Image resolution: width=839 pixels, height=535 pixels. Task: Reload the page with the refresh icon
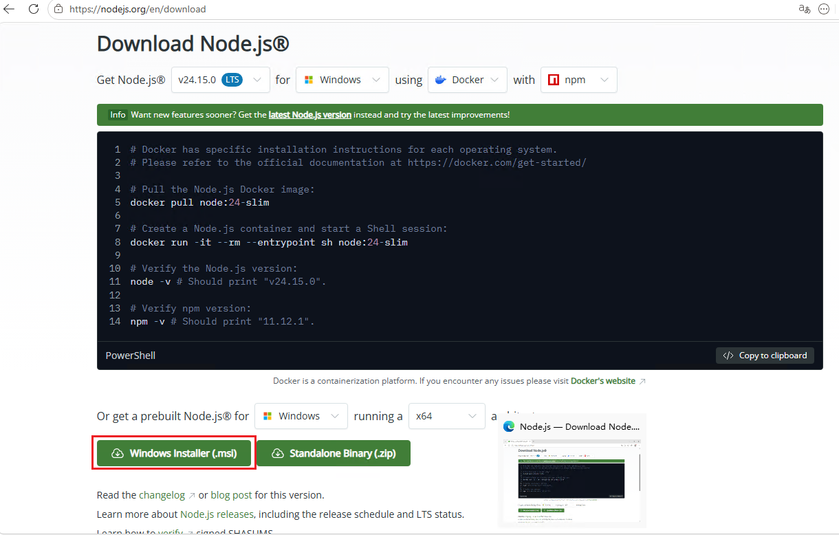[x=33, y=9]
